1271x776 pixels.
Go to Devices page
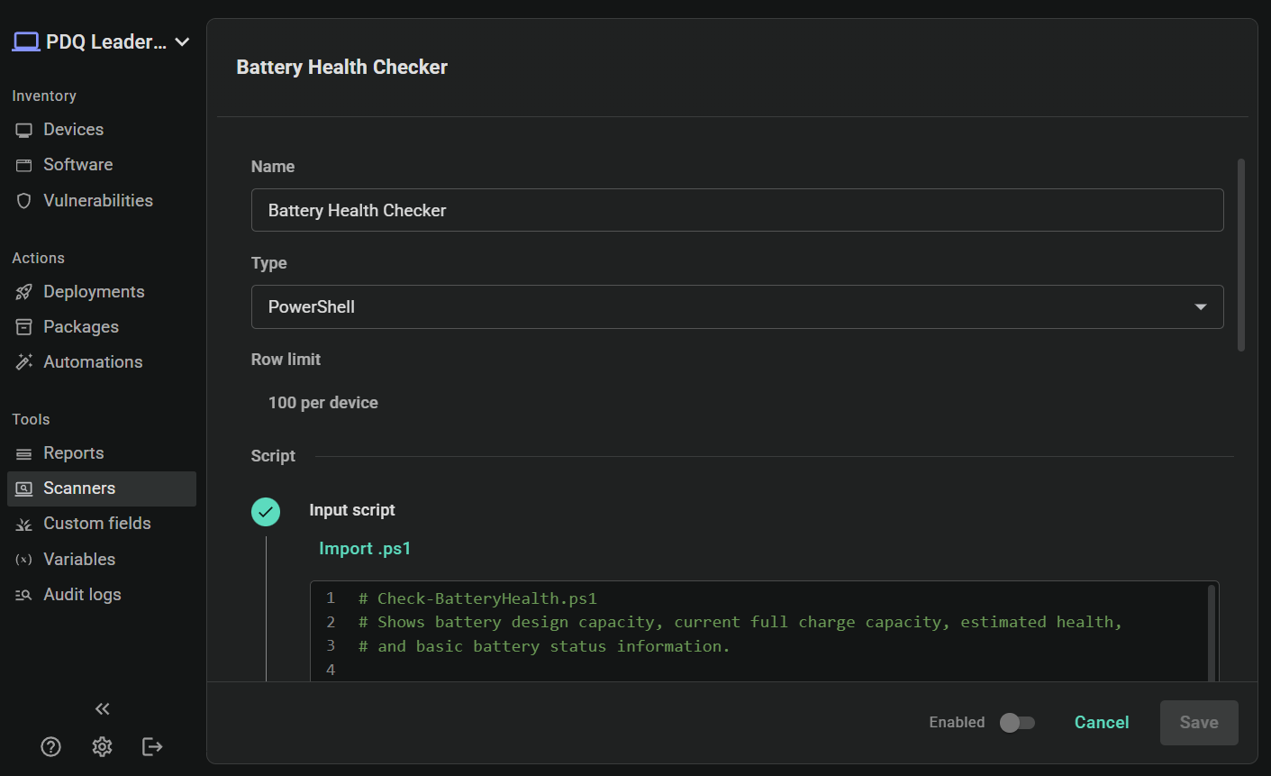coord(74,130)
